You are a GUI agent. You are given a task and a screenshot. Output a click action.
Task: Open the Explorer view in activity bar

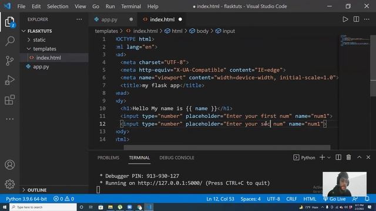(9, 22)
